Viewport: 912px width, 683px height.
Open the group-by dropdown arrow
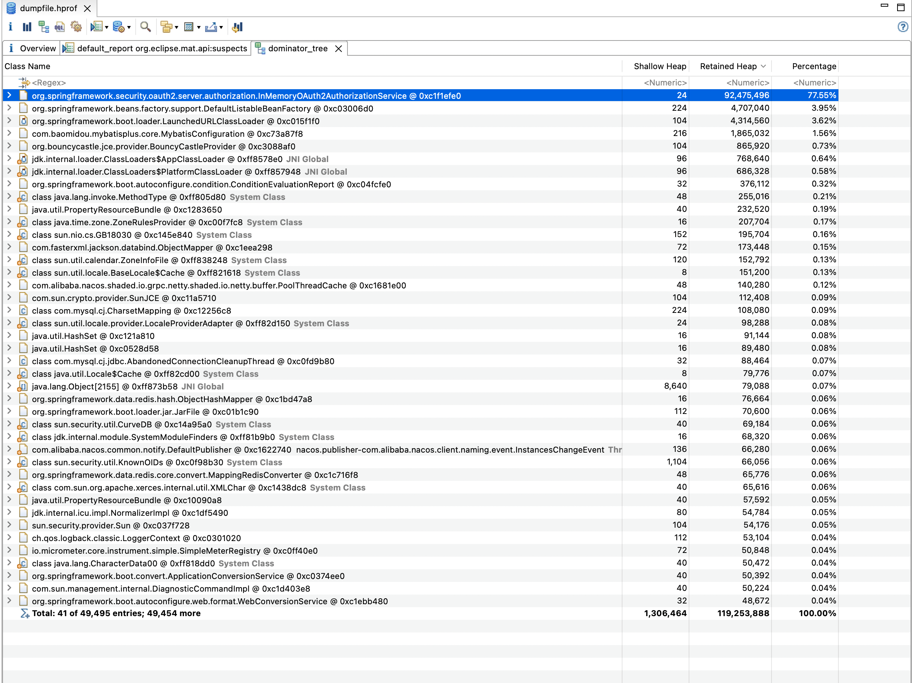[x=177, y=27]
